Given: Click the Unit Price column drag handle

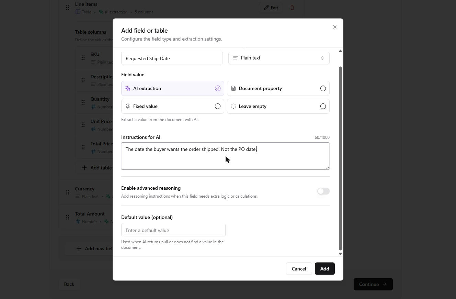Looking at the screenshot, I should pyautogui.click(x=83, y=125).
